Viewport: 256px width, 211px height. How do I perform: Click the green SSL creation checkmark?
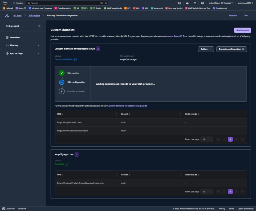pyautogui.click(x=62, y=73)
